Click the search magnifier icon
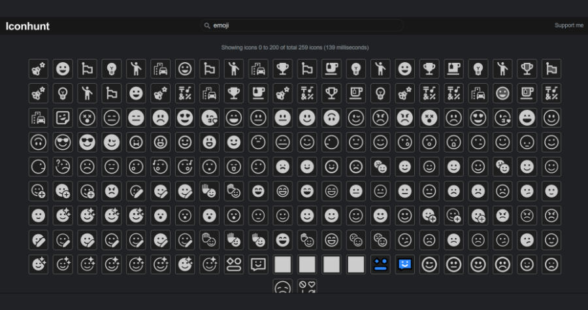Screen dimensions: 588x310 206,26
